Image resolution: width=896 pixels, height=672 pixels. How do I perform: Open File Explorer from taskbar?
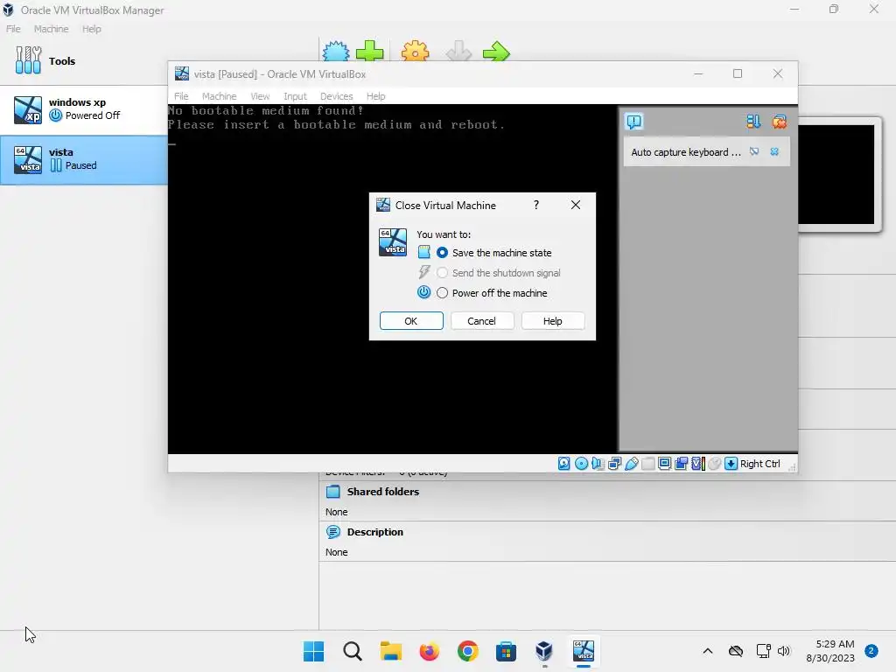[x=391, y=651]
